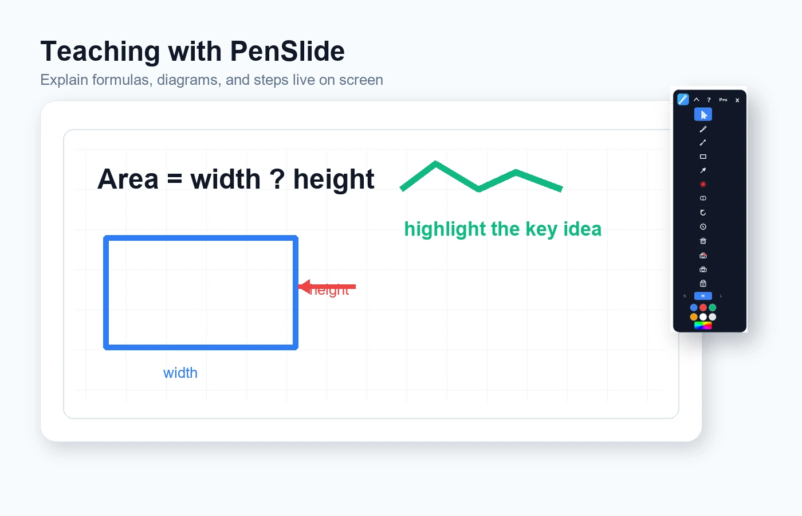This screenshot has height=516, width=802.
Task: Click the trash can clear icon
Action: [x=703, y=241]
